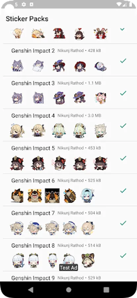The height and width of the screenshot is (298, 137).
Task: Select the first sticker in Genshin Impact 5
Action: point(17,163)
